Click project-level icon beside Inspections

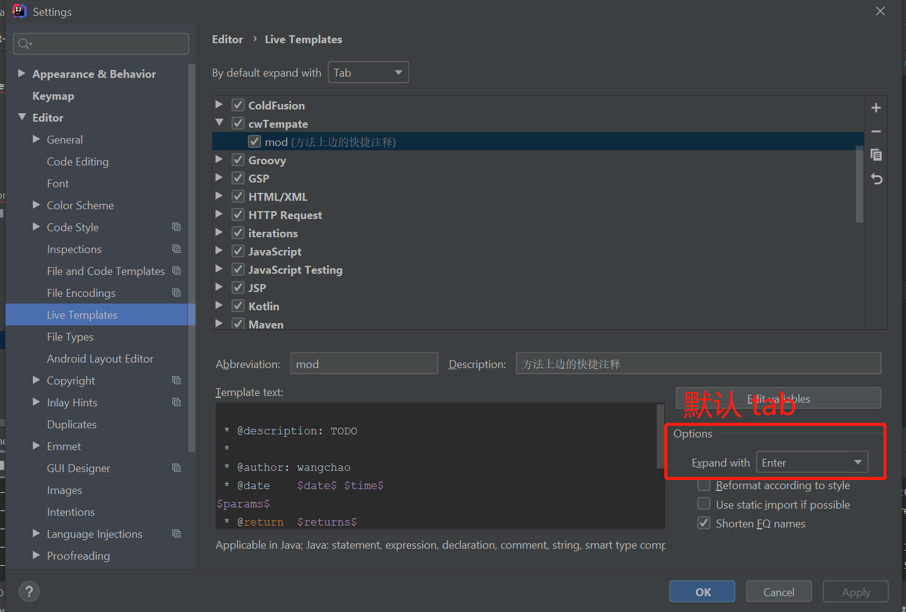point(177,249)
